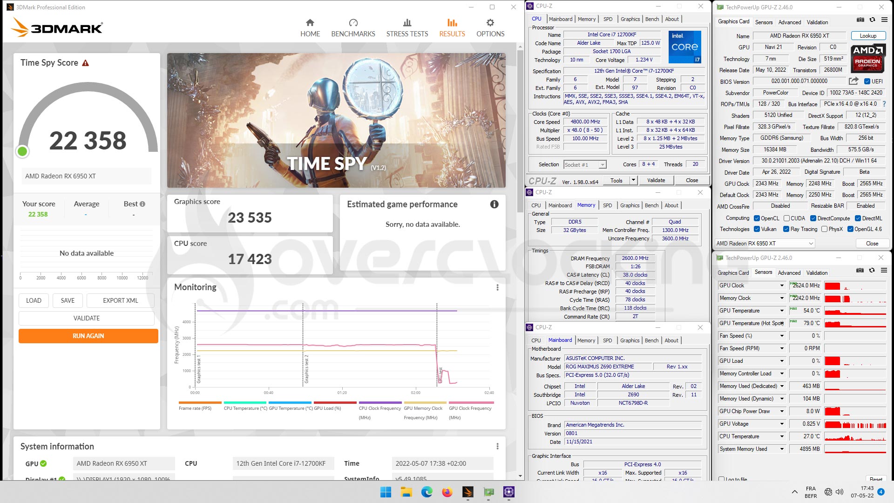Open the Options gear icon
Viewport: 894px width, 503px height.
pos(490,22)
